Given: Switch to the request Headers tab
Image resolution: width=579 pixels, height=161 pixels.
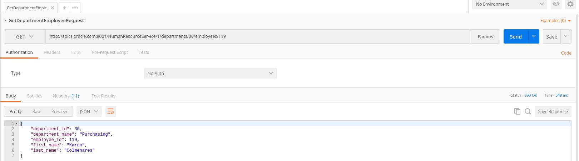Looking at the screenshot, I should 52,52.
